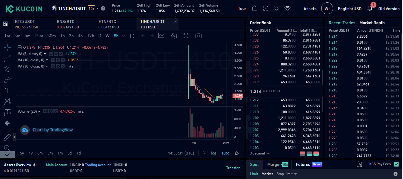Screen dimensions: 403x179
Task: Expand the Volume indicator options
Action: click(x=40, y=111)
